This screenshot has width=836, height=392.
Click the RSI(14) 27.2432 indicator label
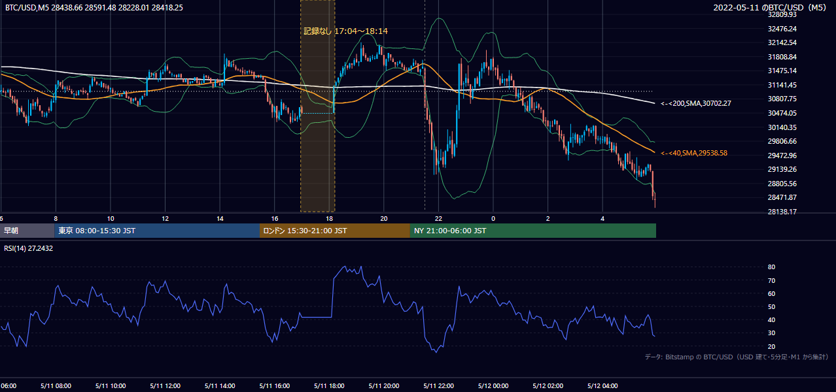tap(28, 248)
